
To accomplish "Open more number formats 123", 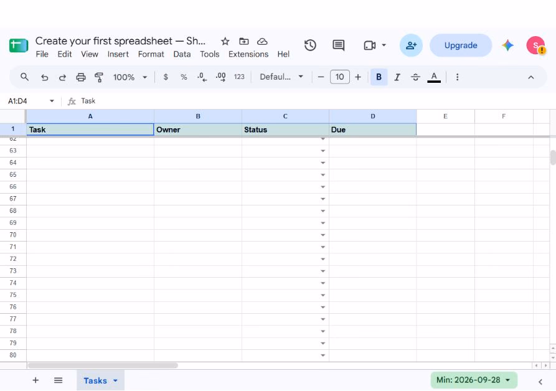I will (239, 77).
